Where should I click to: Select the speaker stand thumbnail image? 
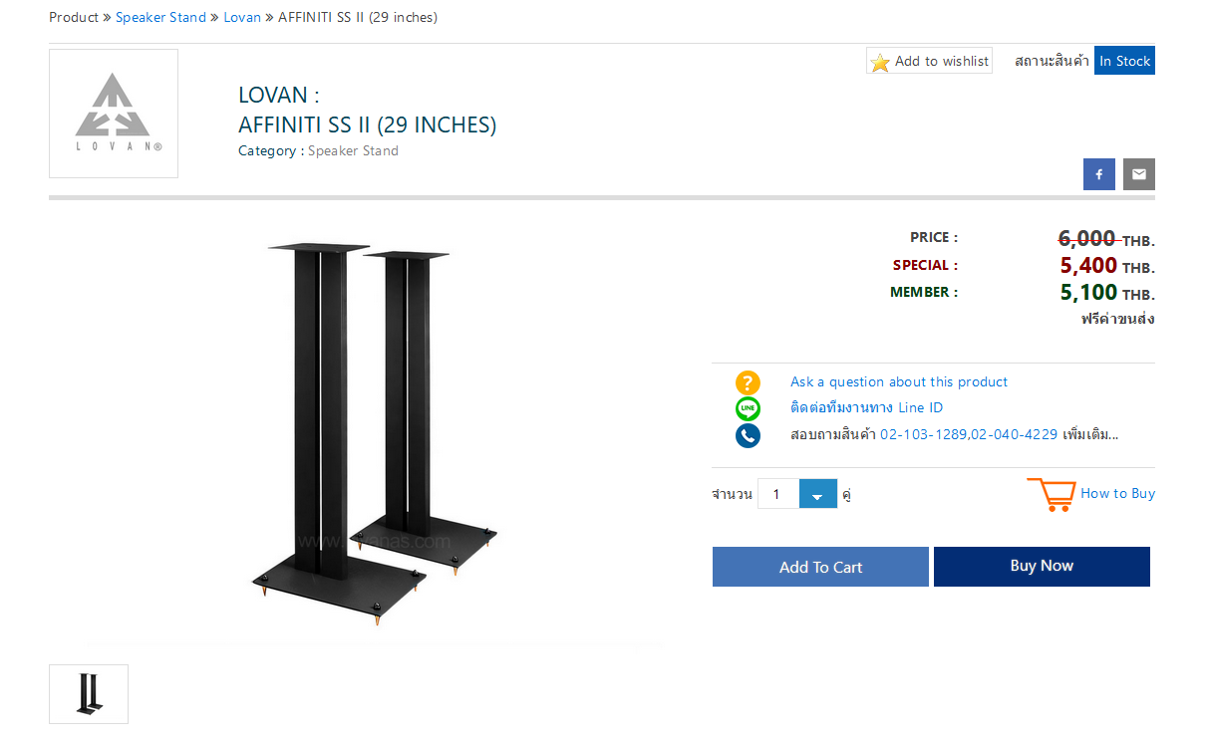pos(89,693)
